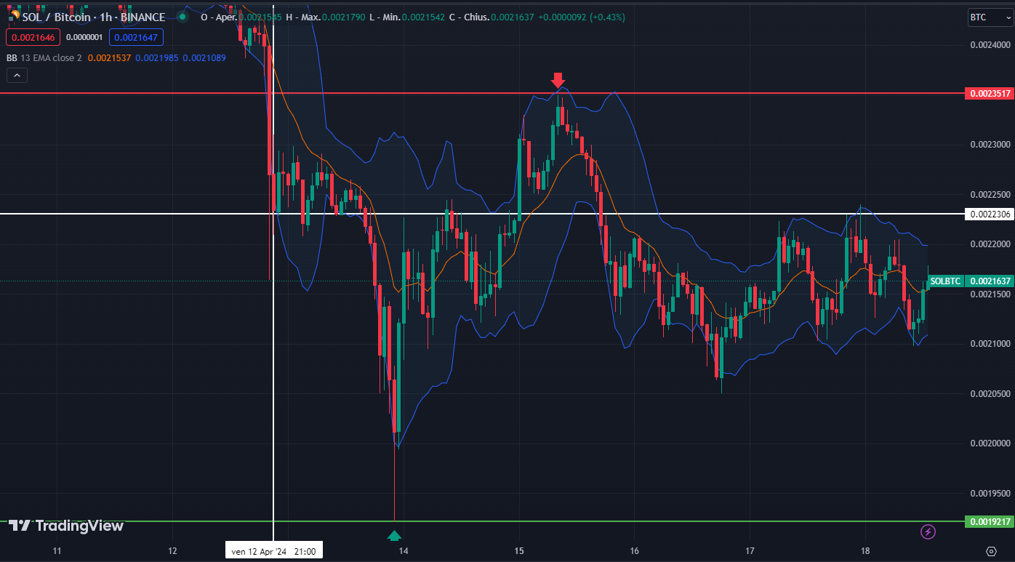1015x562 pixels.
Task: Click the low value L - Min. 0.0021542
Action: [x=407, y=17]
